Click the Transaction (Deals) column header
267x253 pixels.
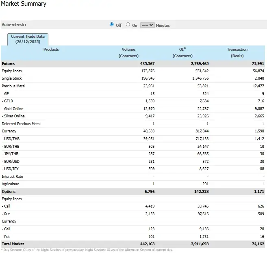(237, 52)
